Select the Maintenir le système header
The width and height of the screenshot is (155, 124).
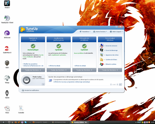click(33, 39)
